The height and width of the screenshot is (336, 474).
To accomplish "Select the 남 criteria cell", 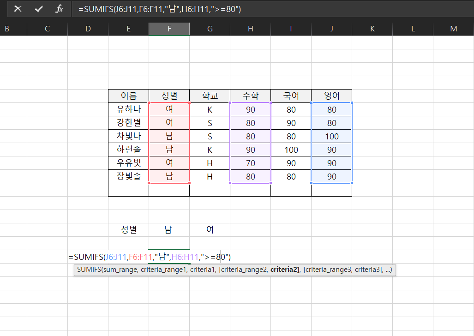I will (169, 229).
